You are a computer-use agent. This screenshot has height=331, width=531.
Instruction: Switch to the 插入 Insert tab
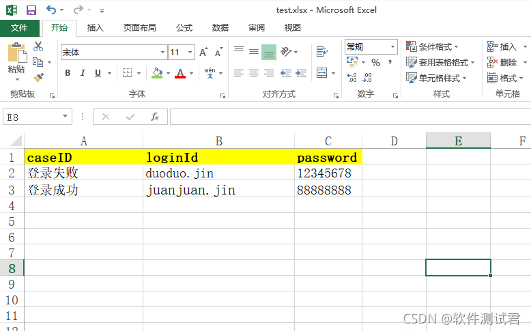95,28
